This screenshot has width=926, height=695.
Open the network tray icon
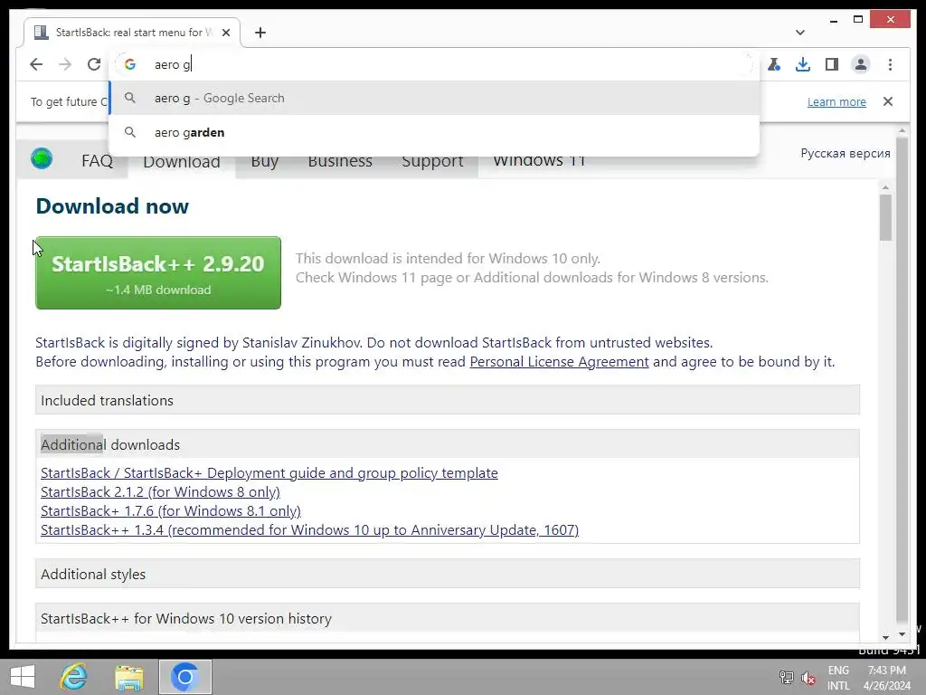pos(787,677)
